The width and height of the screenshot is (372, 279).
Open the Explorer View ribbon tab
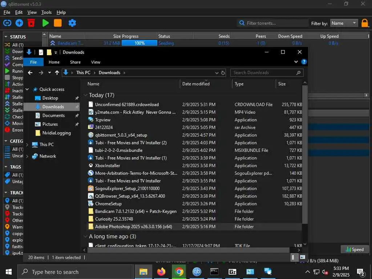(x=96, y=62)
